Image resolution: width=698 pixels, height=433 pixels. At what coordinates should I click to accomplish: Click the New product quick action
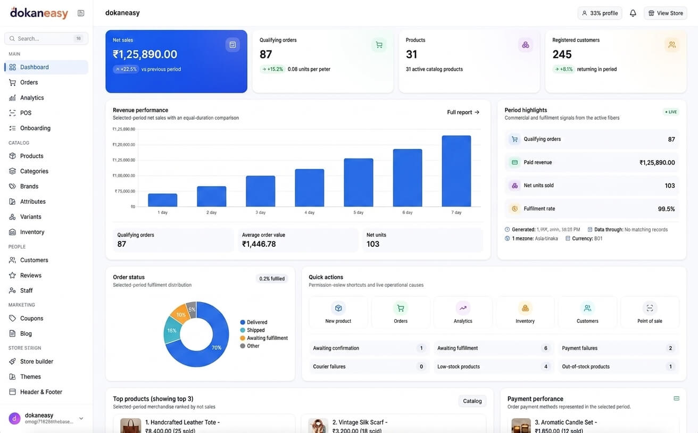tap(338, 312)
